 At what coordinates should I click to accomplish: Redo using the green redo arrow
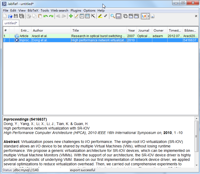pyautogui.click(x=51, y=16)
